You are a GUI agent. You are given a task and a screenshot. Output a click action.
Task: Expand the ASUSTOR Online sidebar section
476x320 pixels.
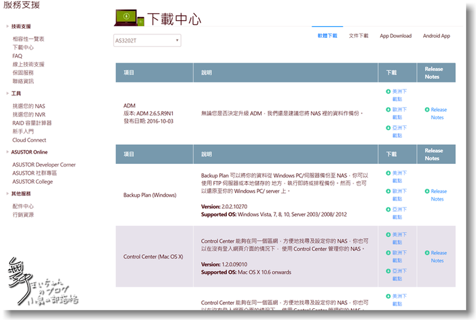(8, 153)
